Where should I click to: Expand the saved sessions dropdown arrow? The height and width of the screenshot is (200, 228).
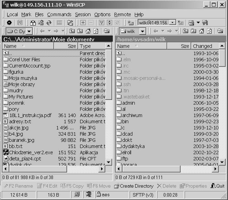point(198,23)
